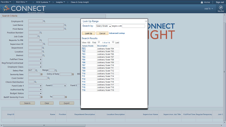Click the CONNECT logo
The image size is (226, 127).
tap(24, 8)
